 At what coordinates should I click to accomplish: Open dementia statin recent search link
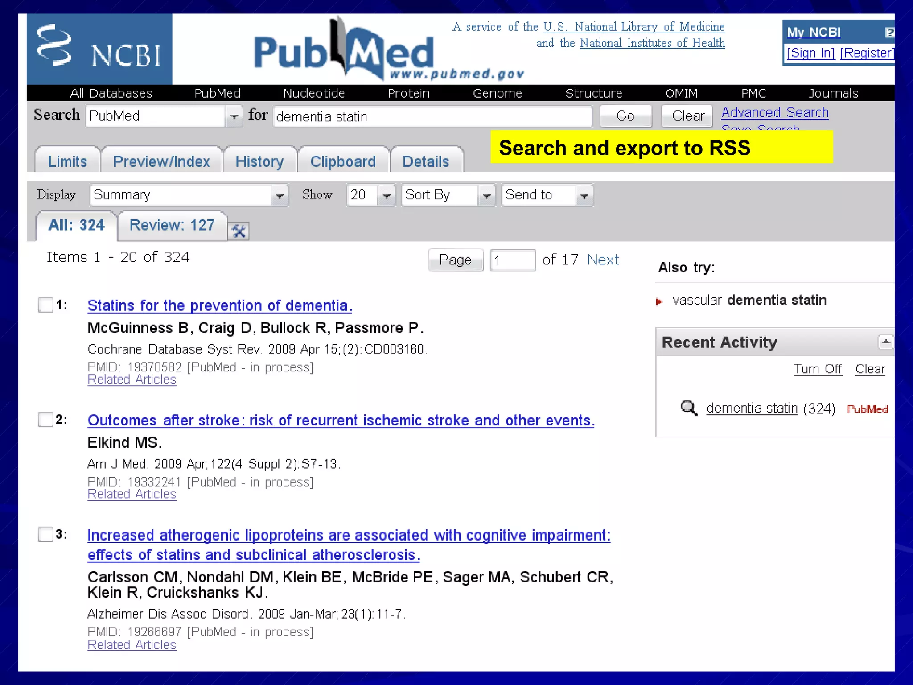pos(752,408)
